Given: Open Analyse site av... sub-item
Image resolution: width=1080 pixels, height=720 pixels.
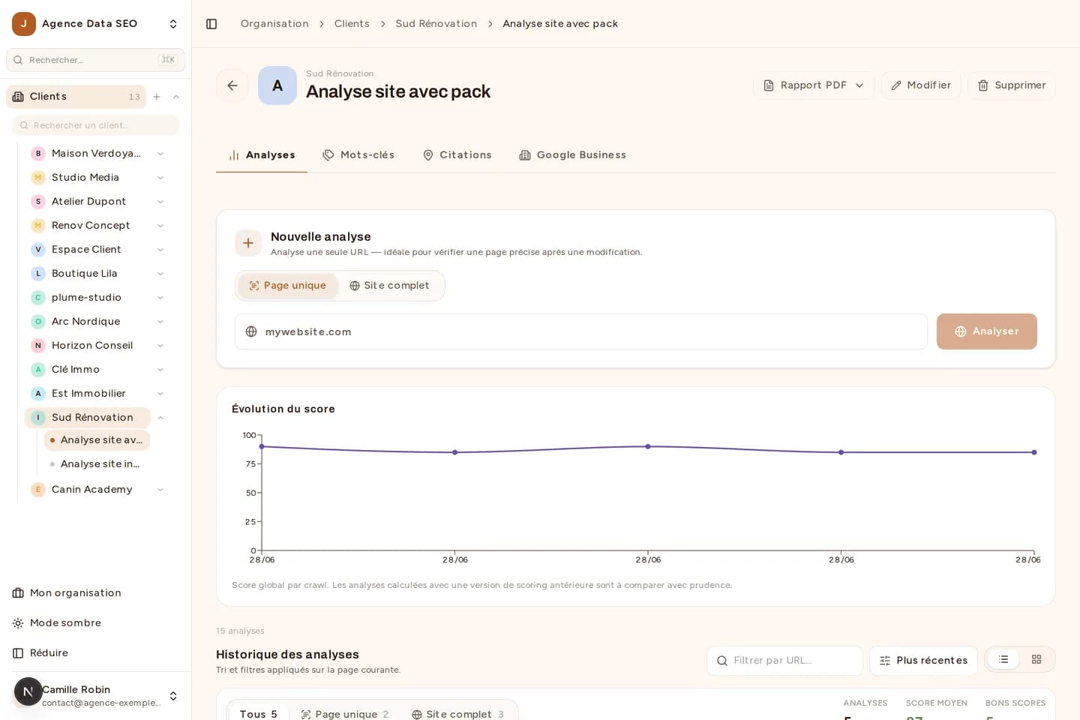Looking at the screenshot, I should pos(97,440).
